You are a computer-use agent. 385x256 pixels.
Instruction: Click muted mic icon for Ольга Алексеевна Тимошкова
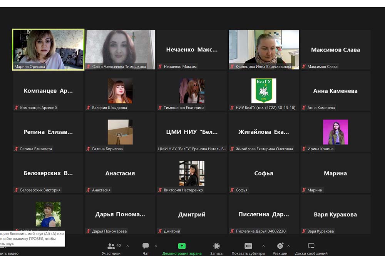pos(89,66)
